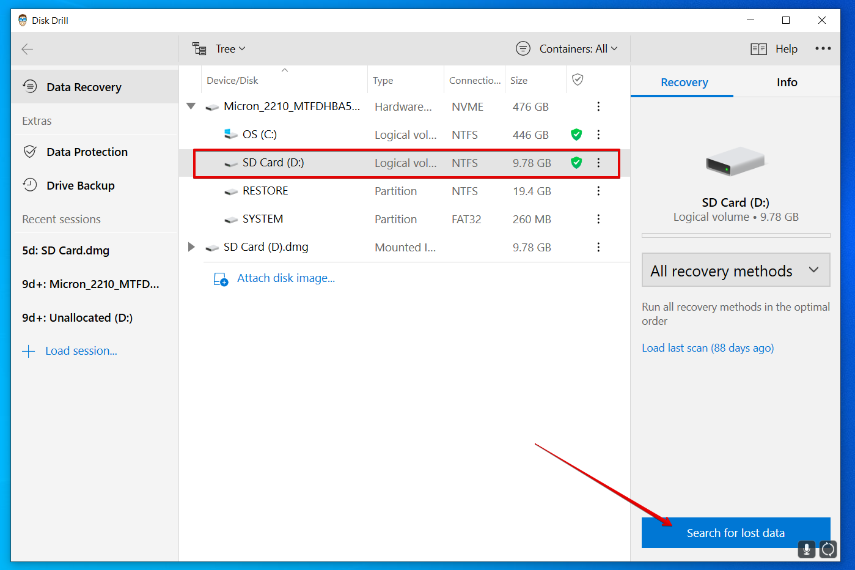
Task: Open the All recovery methods dropdown
Action: point(736,270)
